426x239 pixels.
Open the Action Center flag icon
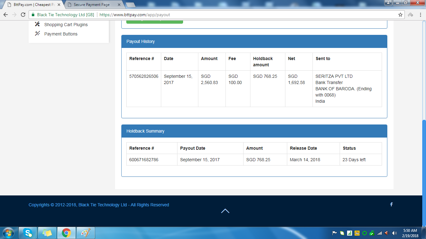pos(335,233)
